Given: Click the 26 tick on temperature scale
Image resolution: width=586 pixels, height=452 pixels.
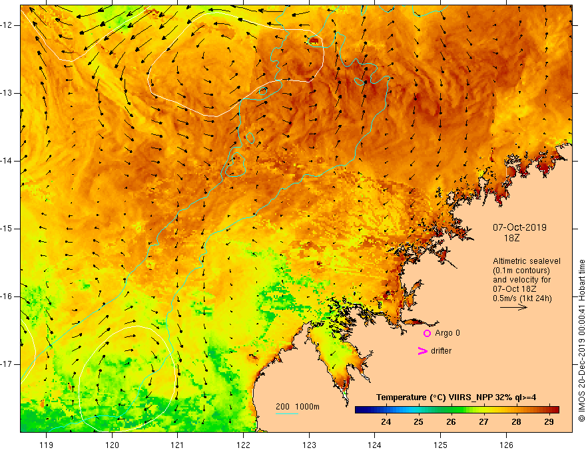Looking at the screenshot, I should (451, 422).
